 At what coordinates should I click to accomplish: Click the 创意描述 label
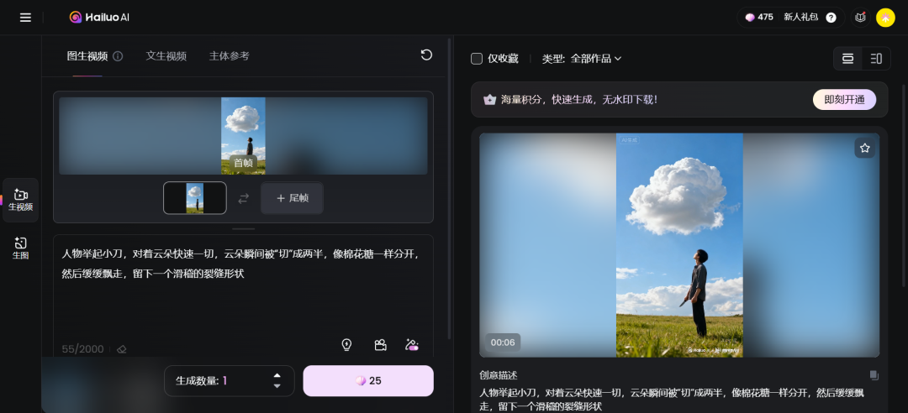click(x=499, y=375)
